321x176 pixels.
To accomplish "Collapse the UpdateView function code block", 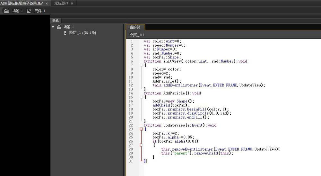I will point(141,129).
